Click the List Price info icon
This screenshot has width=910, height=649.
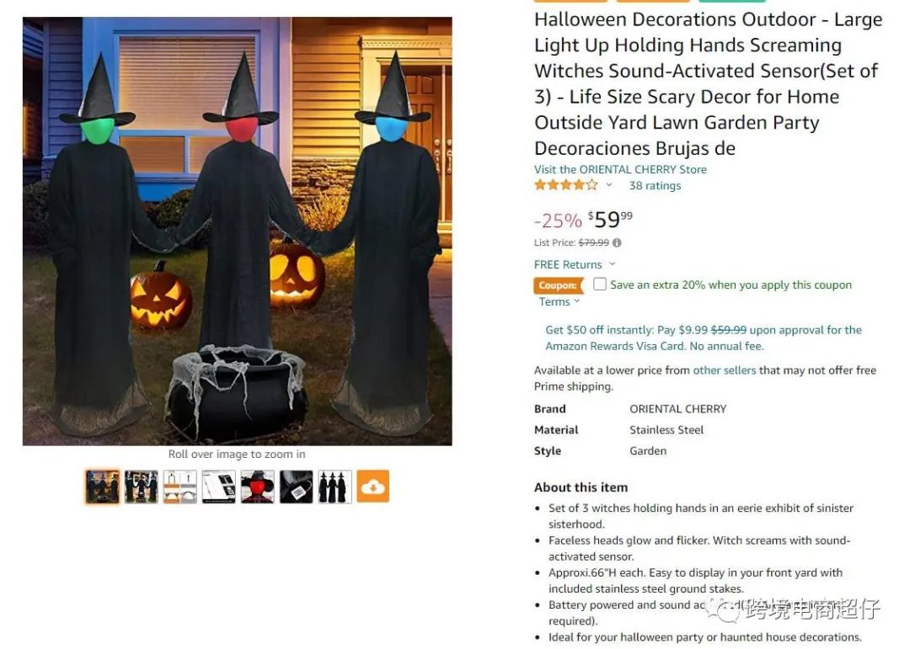click(x=617, y=243)
